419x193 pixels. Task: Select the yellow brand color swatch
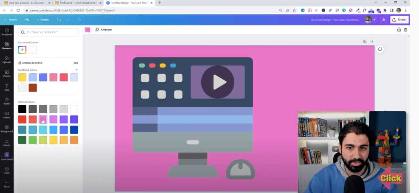coord(22,78)
